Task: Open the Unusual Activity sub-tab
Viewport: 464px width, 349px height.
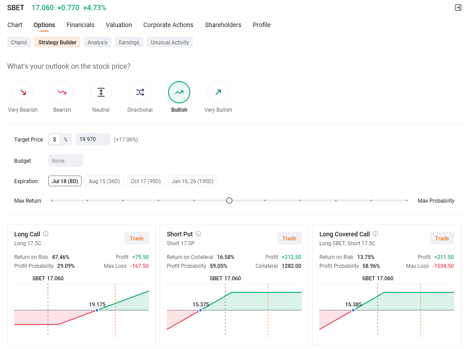Action: [169, 42]
